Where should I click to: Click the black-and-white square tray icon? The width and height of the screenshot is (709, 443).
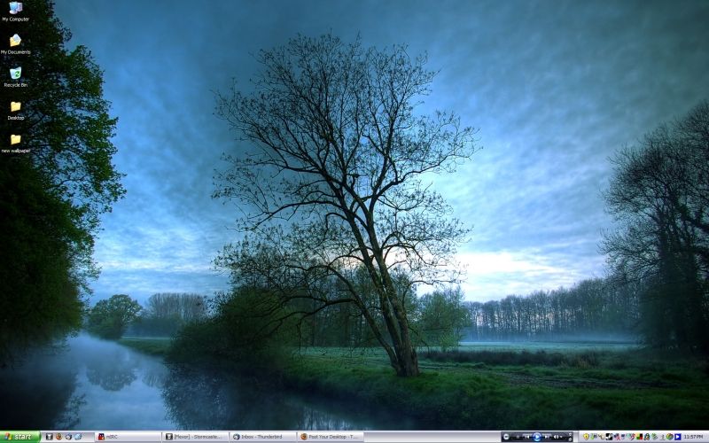[609, 437]
